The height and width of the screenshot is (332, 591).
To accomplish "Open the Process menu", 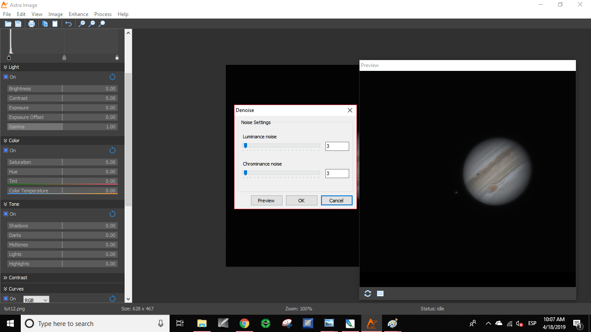I will (103, 14).
